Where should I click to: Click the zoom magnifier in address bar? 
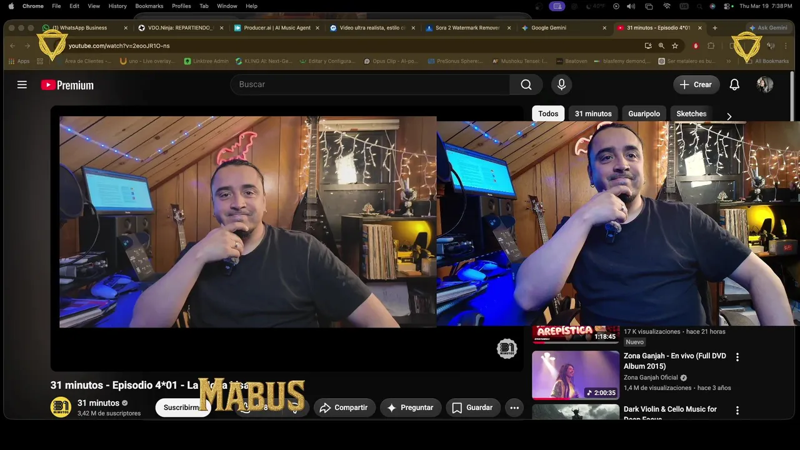[661, 46]
